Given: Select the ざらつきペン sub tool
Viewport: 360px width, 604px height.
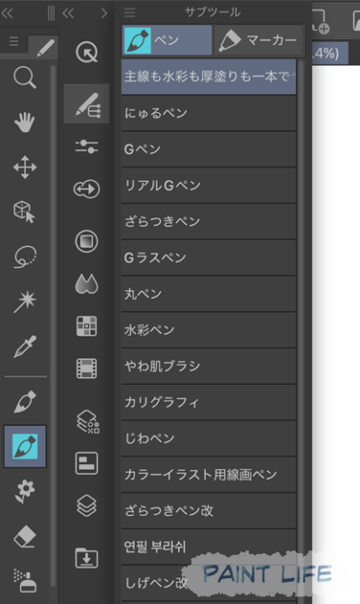Looking at the screenshot, I should [x=208, y=222].
